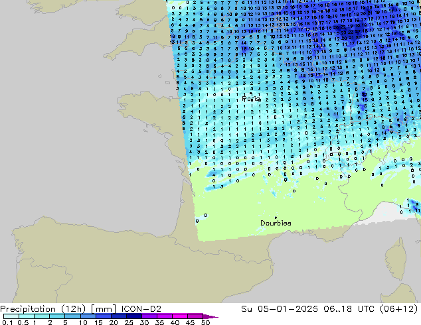
Task: Pick the 25–30 mm legend color
Action: (133, 316)
